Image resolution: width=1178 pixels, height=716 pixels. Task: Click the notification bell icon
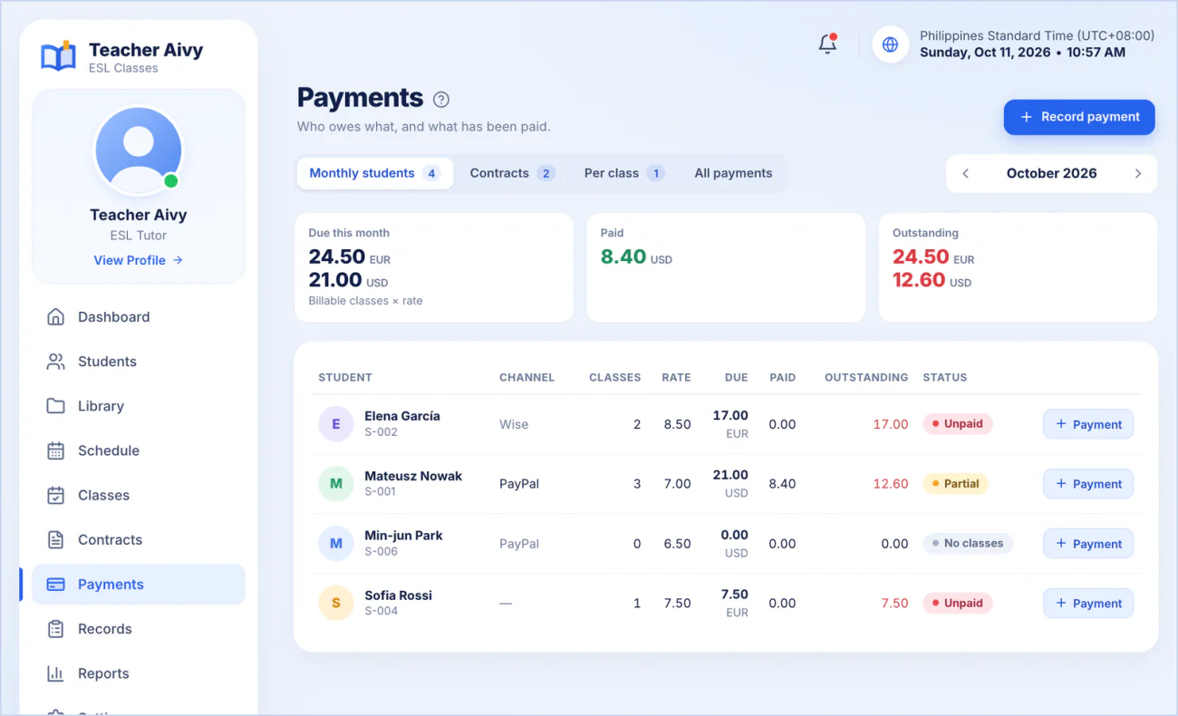pyautogui.click(x=827, y=44)
